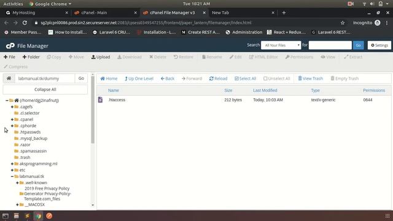This screenshot has height=221, width=393.
Task: Open the Activities overview
Action: 13,4
